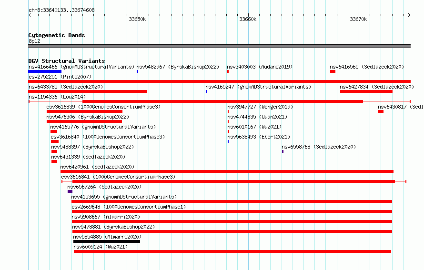This screenshot has height=270, width=424.
Task: Click the Cytogenetic Bands track title
Action: pyautogui.click(x=57, y=35)
